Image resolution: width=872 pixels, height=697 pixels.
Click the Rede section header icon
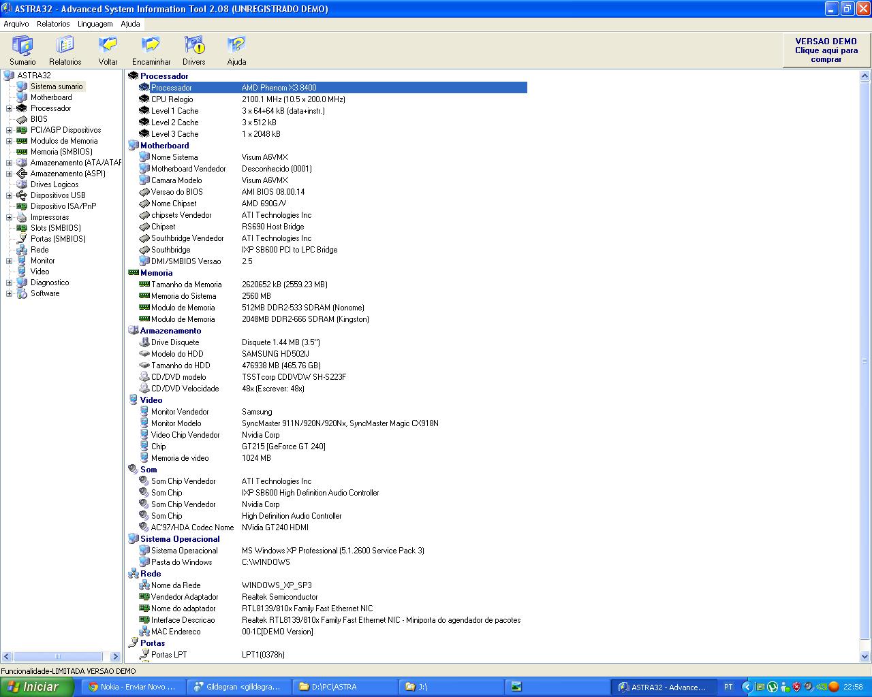point(134,574)
